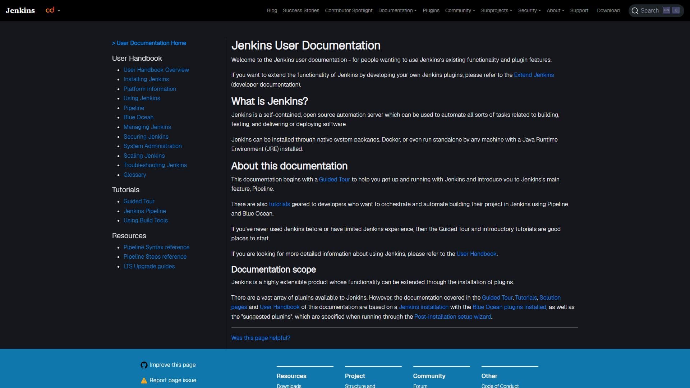Screen dimensions: 690x388
Task: Open Success Stories in the header
Action: coord(301,10)
